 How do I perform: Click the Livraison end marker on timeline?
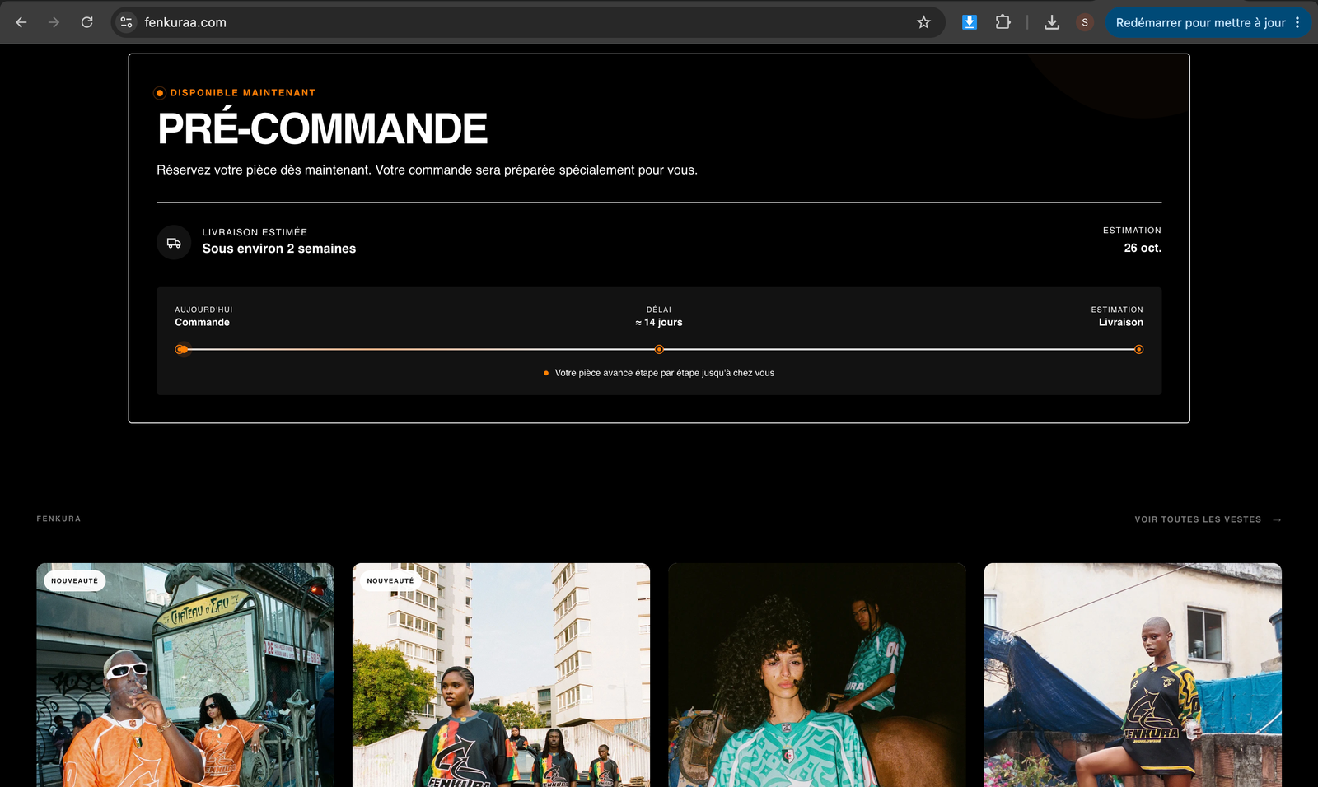click(1138, 349)
